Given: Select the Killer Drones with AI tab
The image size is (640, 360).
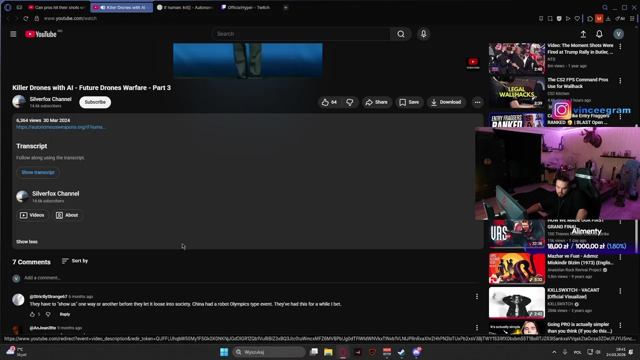Looking at the screenshot, I should (121, 7).
